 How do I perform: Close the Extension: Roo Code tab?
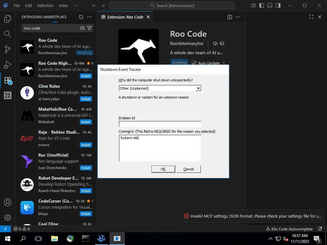[148, 17]
